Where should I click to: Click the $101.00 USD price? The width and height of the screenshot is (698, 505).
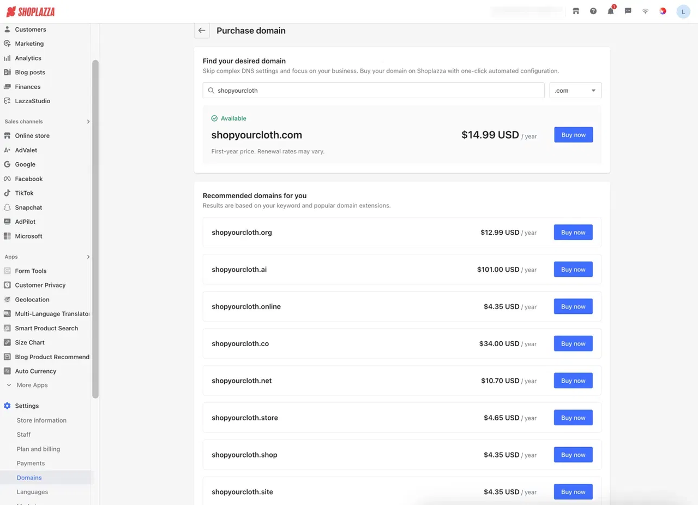(498, 270)
